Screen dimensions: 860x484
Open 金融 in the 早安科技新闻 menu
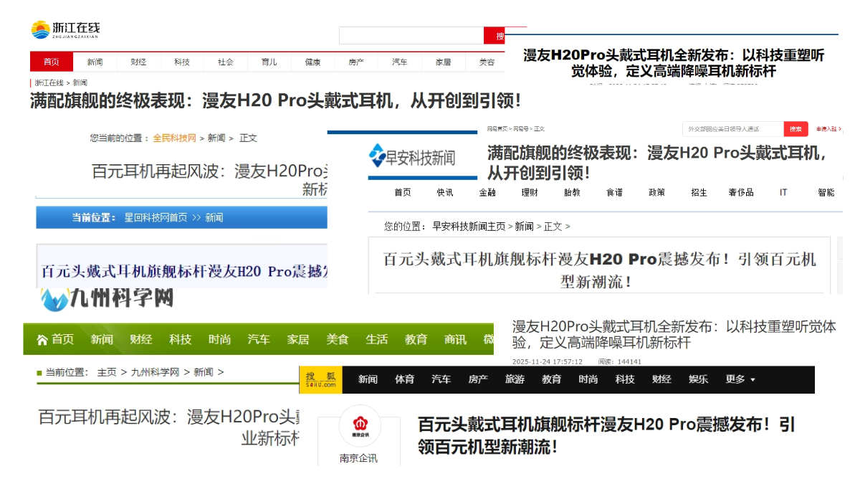[487, 192]
